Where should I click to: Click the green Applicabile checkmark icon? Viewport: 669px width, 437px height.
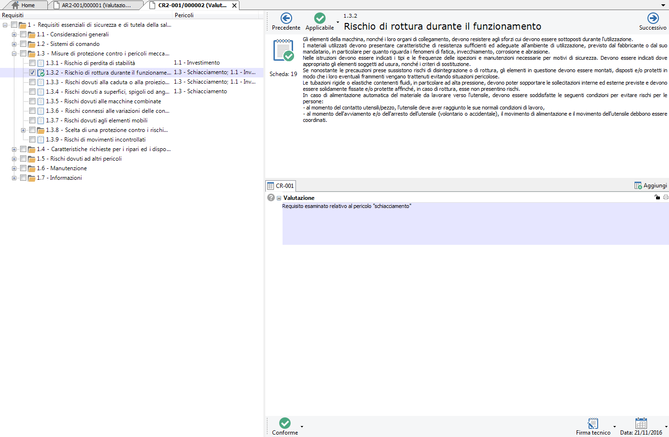coord(319,19)
